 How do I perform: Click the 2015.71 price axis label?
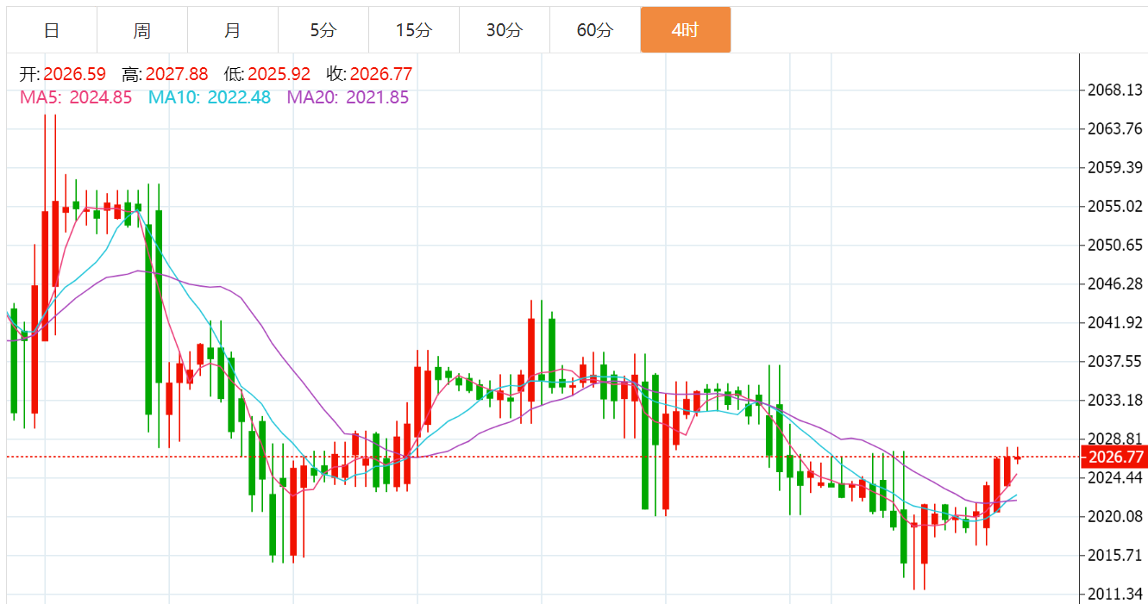pyautogui.click(x=1113, y=555)
